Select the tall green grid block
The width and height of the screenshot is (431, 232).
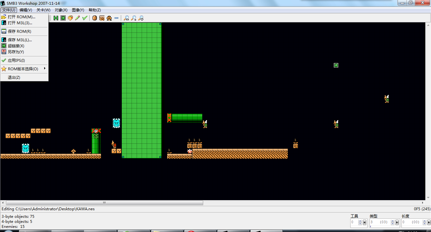[142, 90]
